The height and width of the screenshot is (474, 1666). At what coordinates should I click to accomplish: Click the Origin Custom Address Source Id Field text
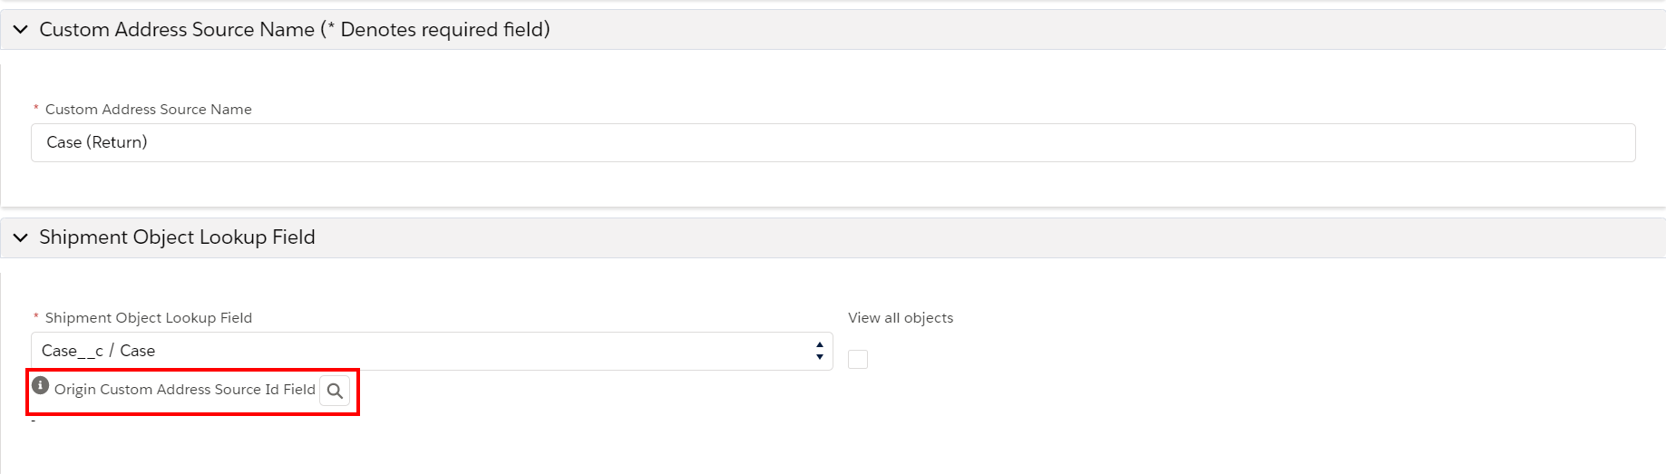coord(185,390)
